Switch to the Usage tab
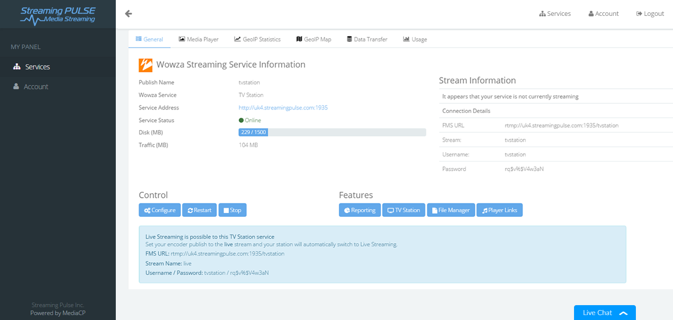This screenshot has width=673, height=320. [415, 39]
